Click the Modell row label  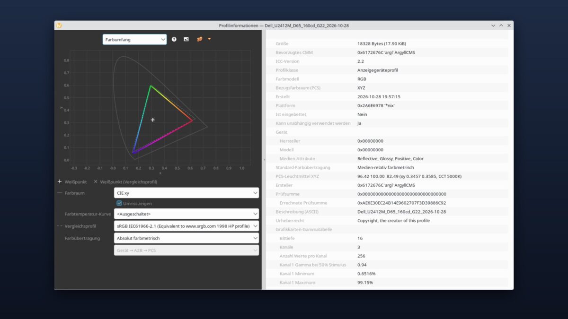tap(287, 150)
